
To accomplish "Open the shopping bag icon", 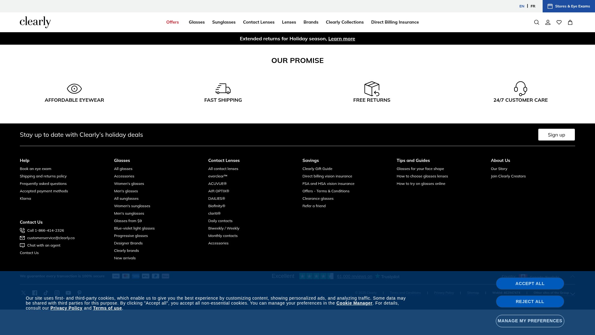I will (x=570, y=22).
